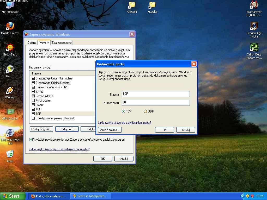Select the Kosz recycle bin icon
The height and width of the screenshot is (200, 267).
10,154
